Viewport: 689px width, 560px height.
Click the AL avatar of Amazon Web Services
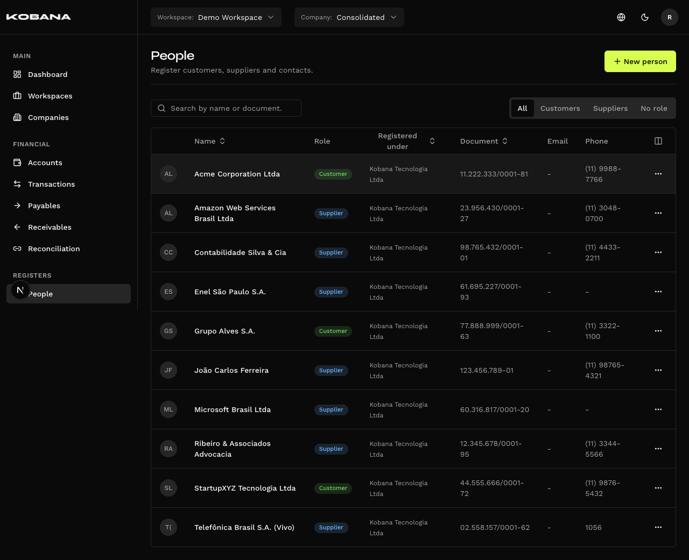point(168,213)
